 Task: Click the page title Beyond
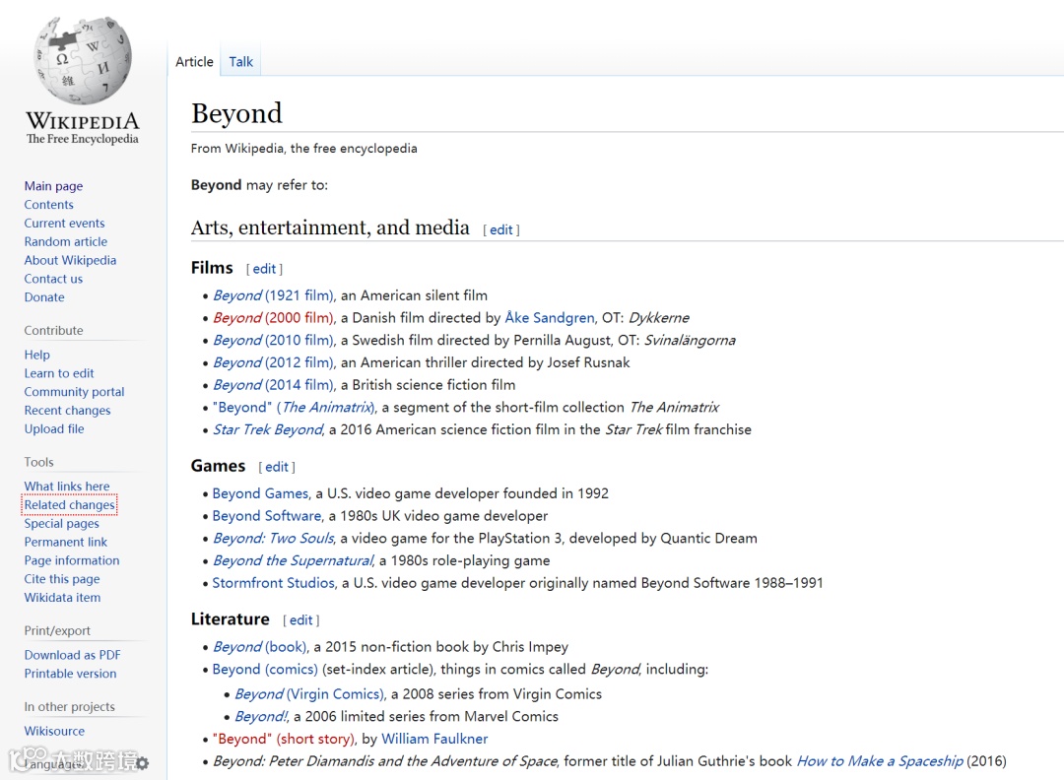236,113
